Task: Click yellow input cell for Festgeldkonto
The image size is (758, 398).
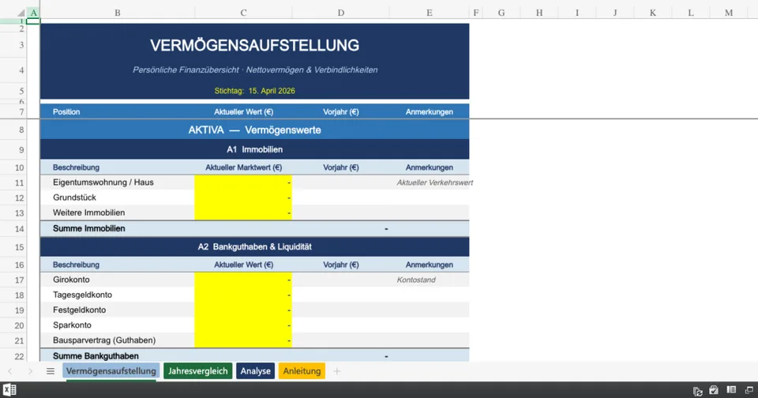Action: [x=243, y=310]
